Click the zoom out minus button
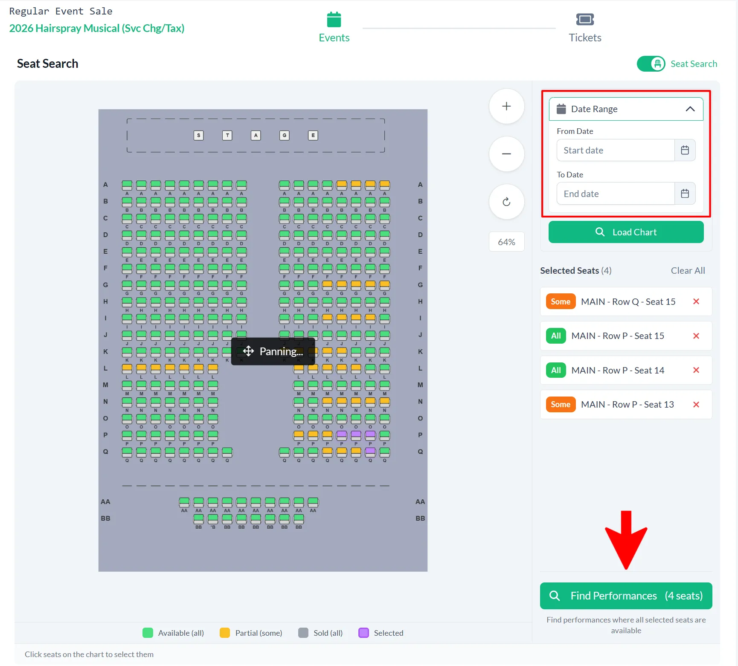This screenshot has width=738, height=666. (x=506, y=154)
